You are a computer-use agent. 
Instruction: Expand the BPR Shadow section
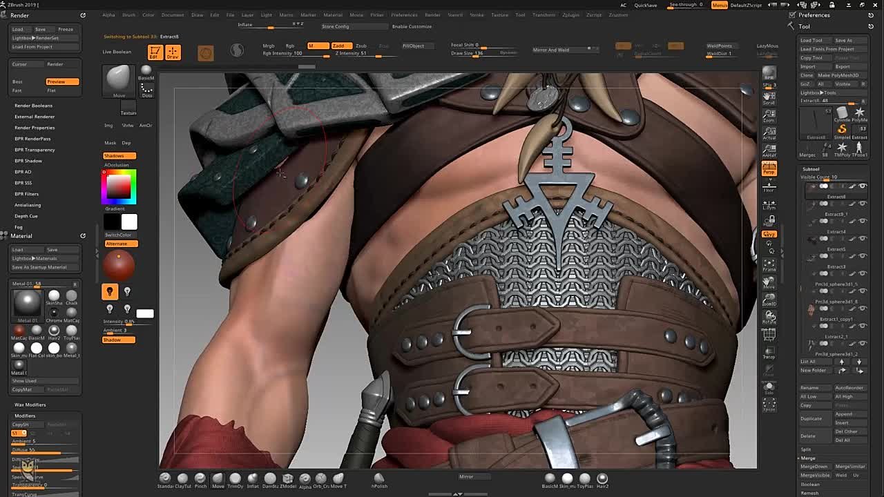click(28, 161)
